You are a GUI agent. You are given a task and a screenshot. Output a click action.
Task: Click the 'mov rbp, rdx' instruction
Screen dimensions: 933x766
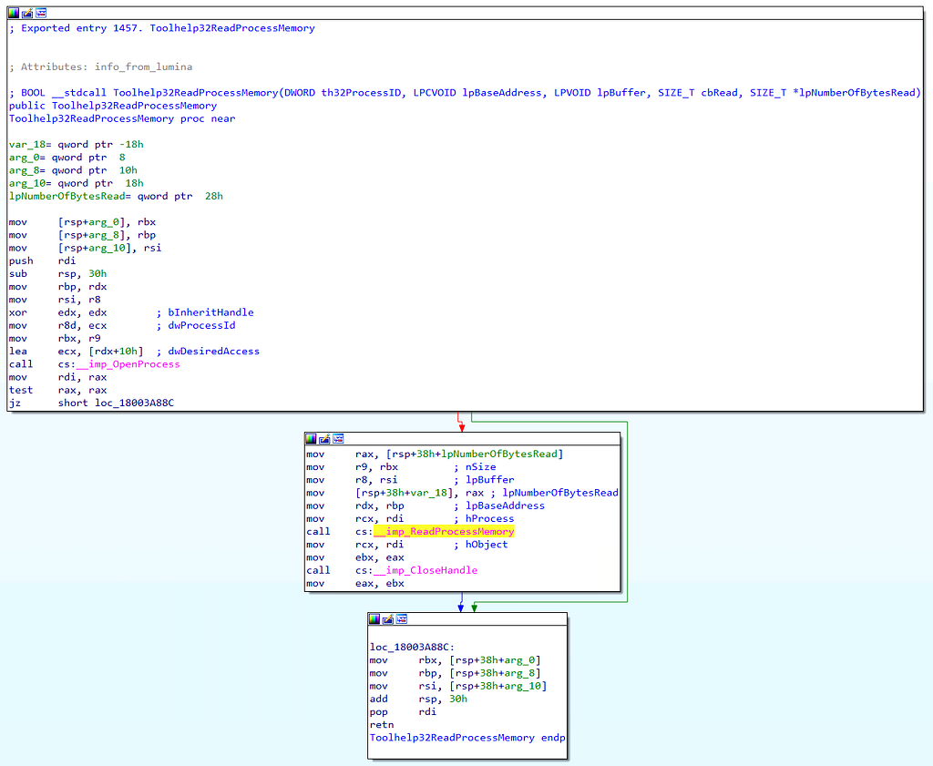(x=57, y=287)
